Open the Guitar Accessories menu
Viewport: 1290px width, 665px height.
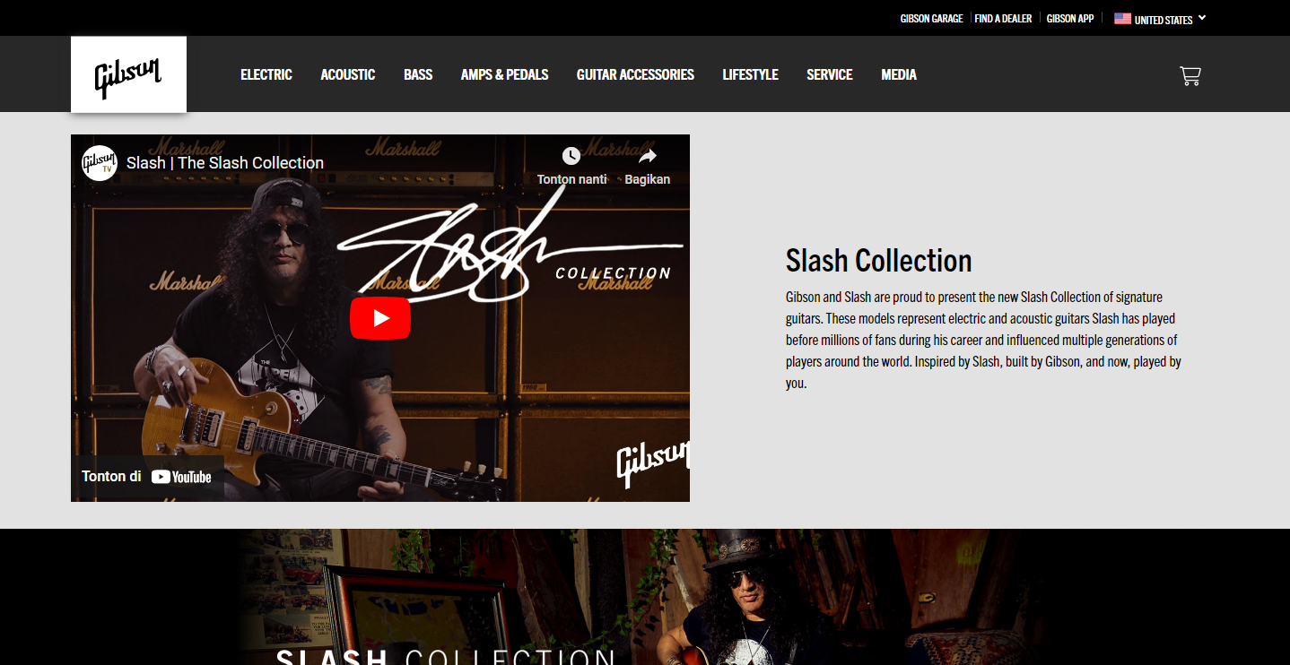(x=635, y=74)
